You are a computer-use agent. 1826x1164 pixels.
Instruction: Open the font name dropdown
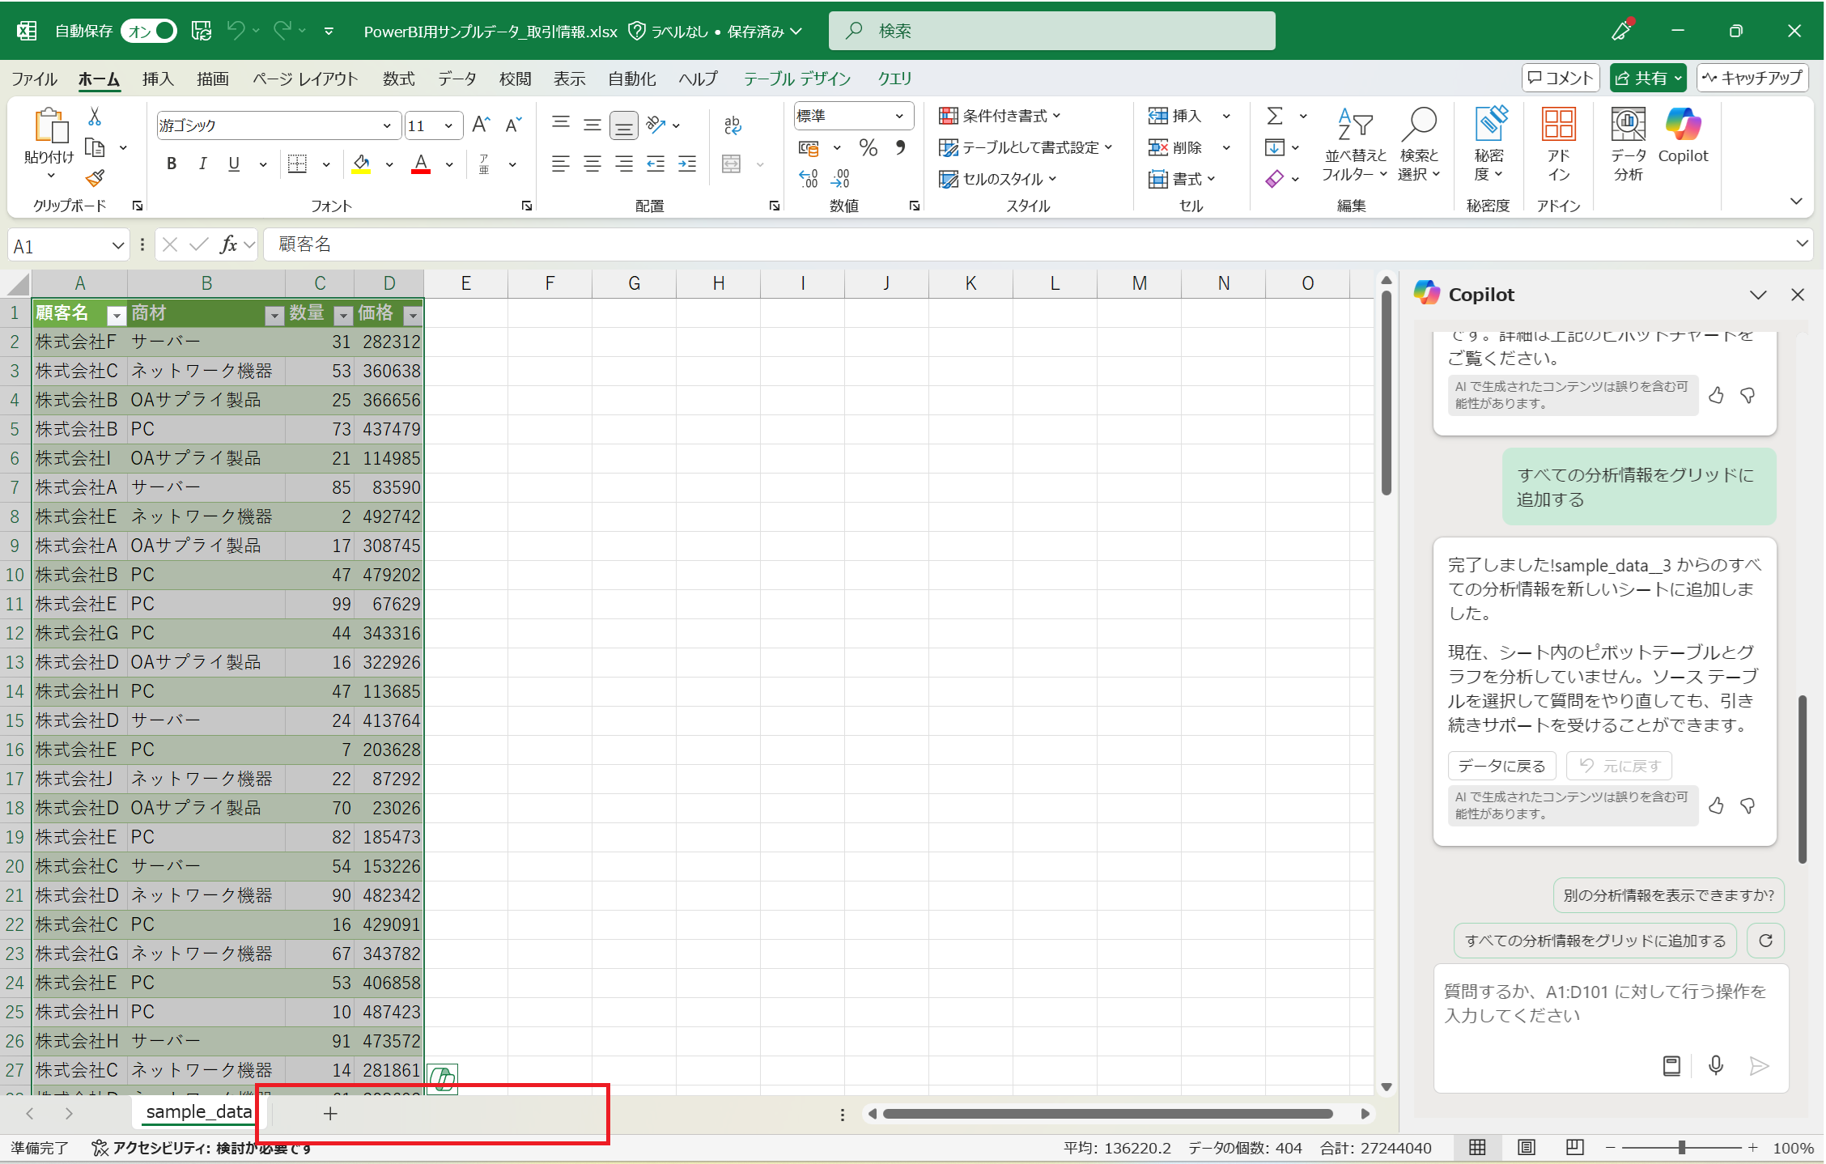387,125
